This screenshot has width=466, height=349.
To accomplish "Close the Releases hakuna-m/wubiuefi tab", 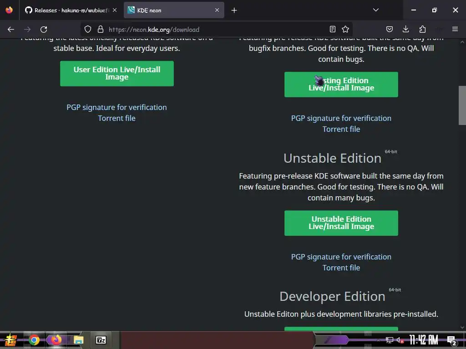I will click(x=115, y=10).
